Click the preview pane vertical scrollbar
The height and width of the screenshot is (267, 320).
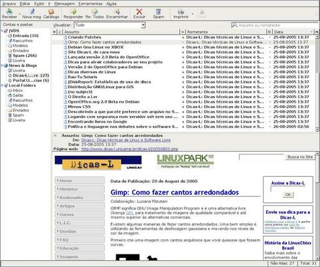pos(317,205)
